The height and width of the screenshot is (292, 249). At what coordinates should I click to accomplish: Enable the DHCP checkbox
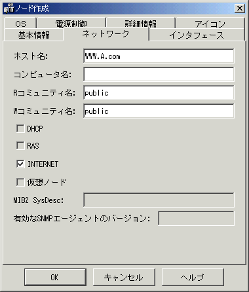[20, 128]
